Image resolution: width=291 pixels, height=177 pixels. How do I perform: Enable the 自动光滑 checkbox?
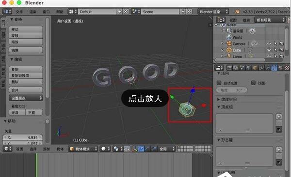(x=219, y=83)
